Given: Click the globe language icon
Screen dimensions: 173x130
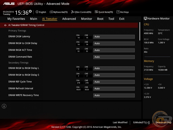Looking at the screenshot, I should click(37, 12).
